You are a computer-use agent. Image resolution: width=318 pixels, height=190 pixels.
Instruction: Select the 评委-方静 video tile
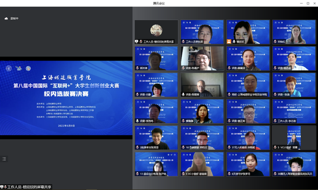(156, 85)
